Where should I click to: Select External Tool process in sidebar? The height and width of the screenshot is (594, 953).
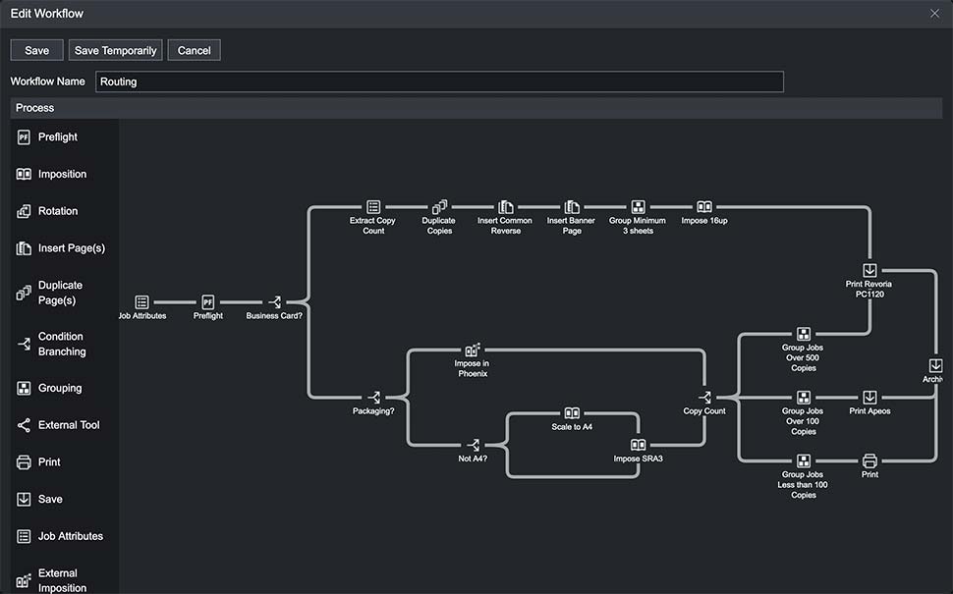pos(58,425)
